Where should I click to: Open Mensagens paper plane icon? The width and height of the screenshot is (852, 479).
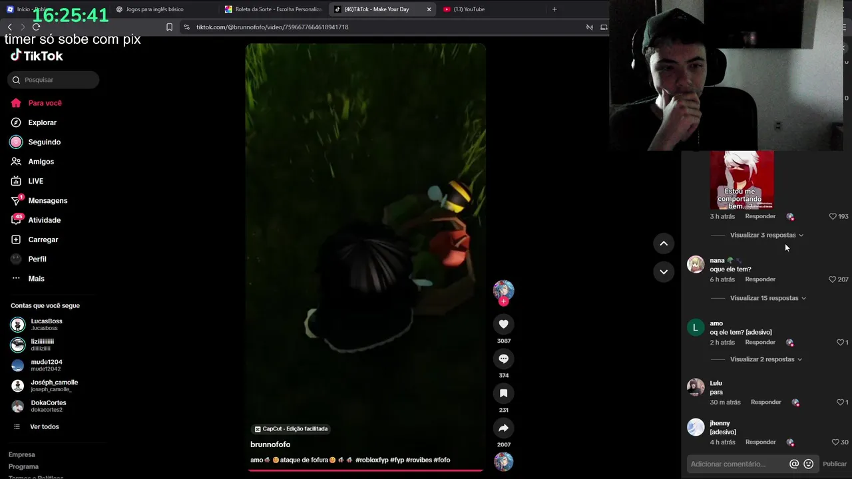[16, 200]
